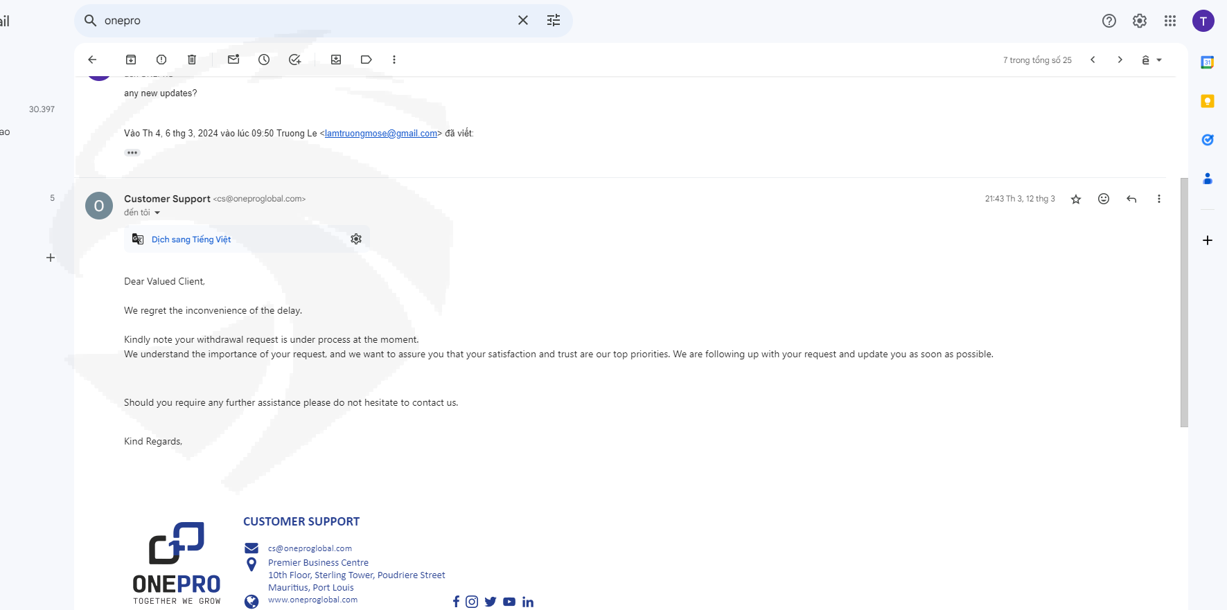Open Google Calendar side panel
The image size is (1227, 610).
(1208, 62)
